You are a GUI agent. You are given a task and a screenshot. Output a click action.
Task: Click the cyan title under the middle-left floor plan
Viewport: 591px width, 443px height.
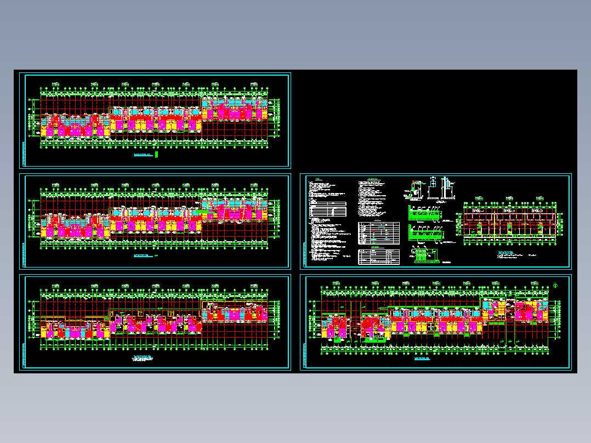(143, 255)
